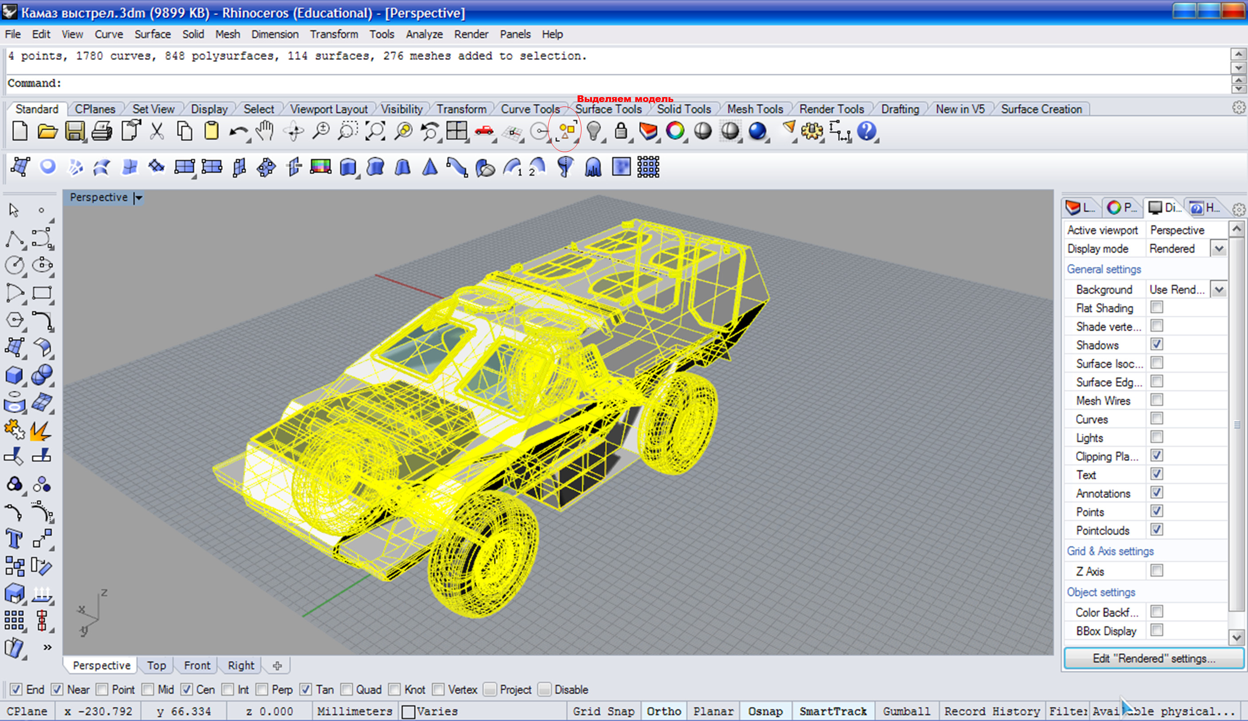1248x721 pixels.
Task: Click the Lock objects padlock icon
Action: 620,132
